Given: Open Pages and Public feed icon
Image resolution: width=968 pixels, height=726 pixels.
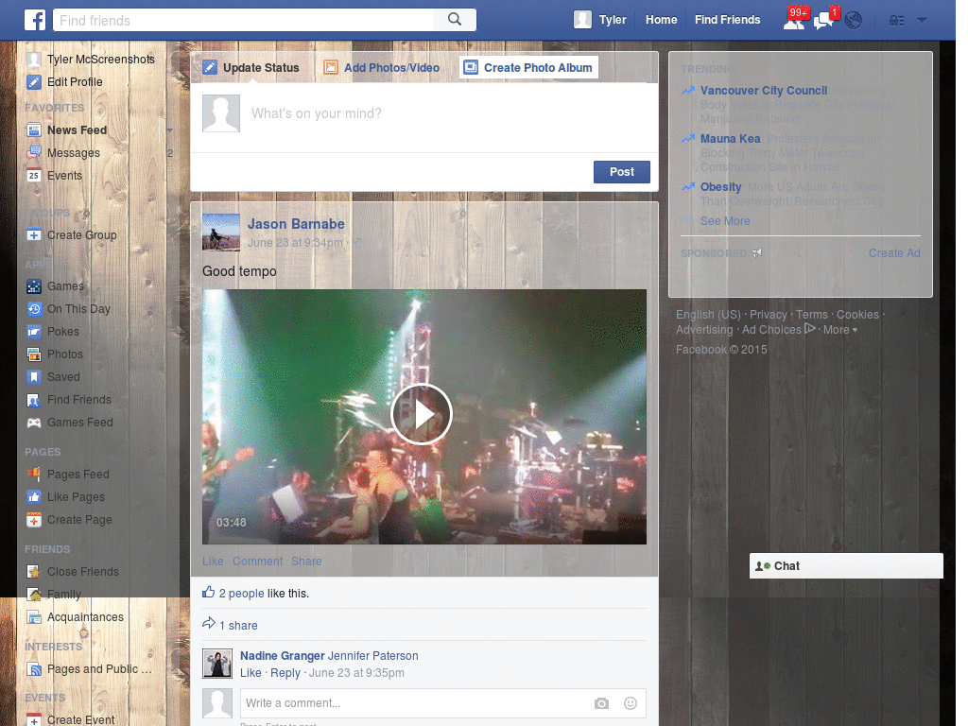Looking at the screenshot, I should point(34,669).
